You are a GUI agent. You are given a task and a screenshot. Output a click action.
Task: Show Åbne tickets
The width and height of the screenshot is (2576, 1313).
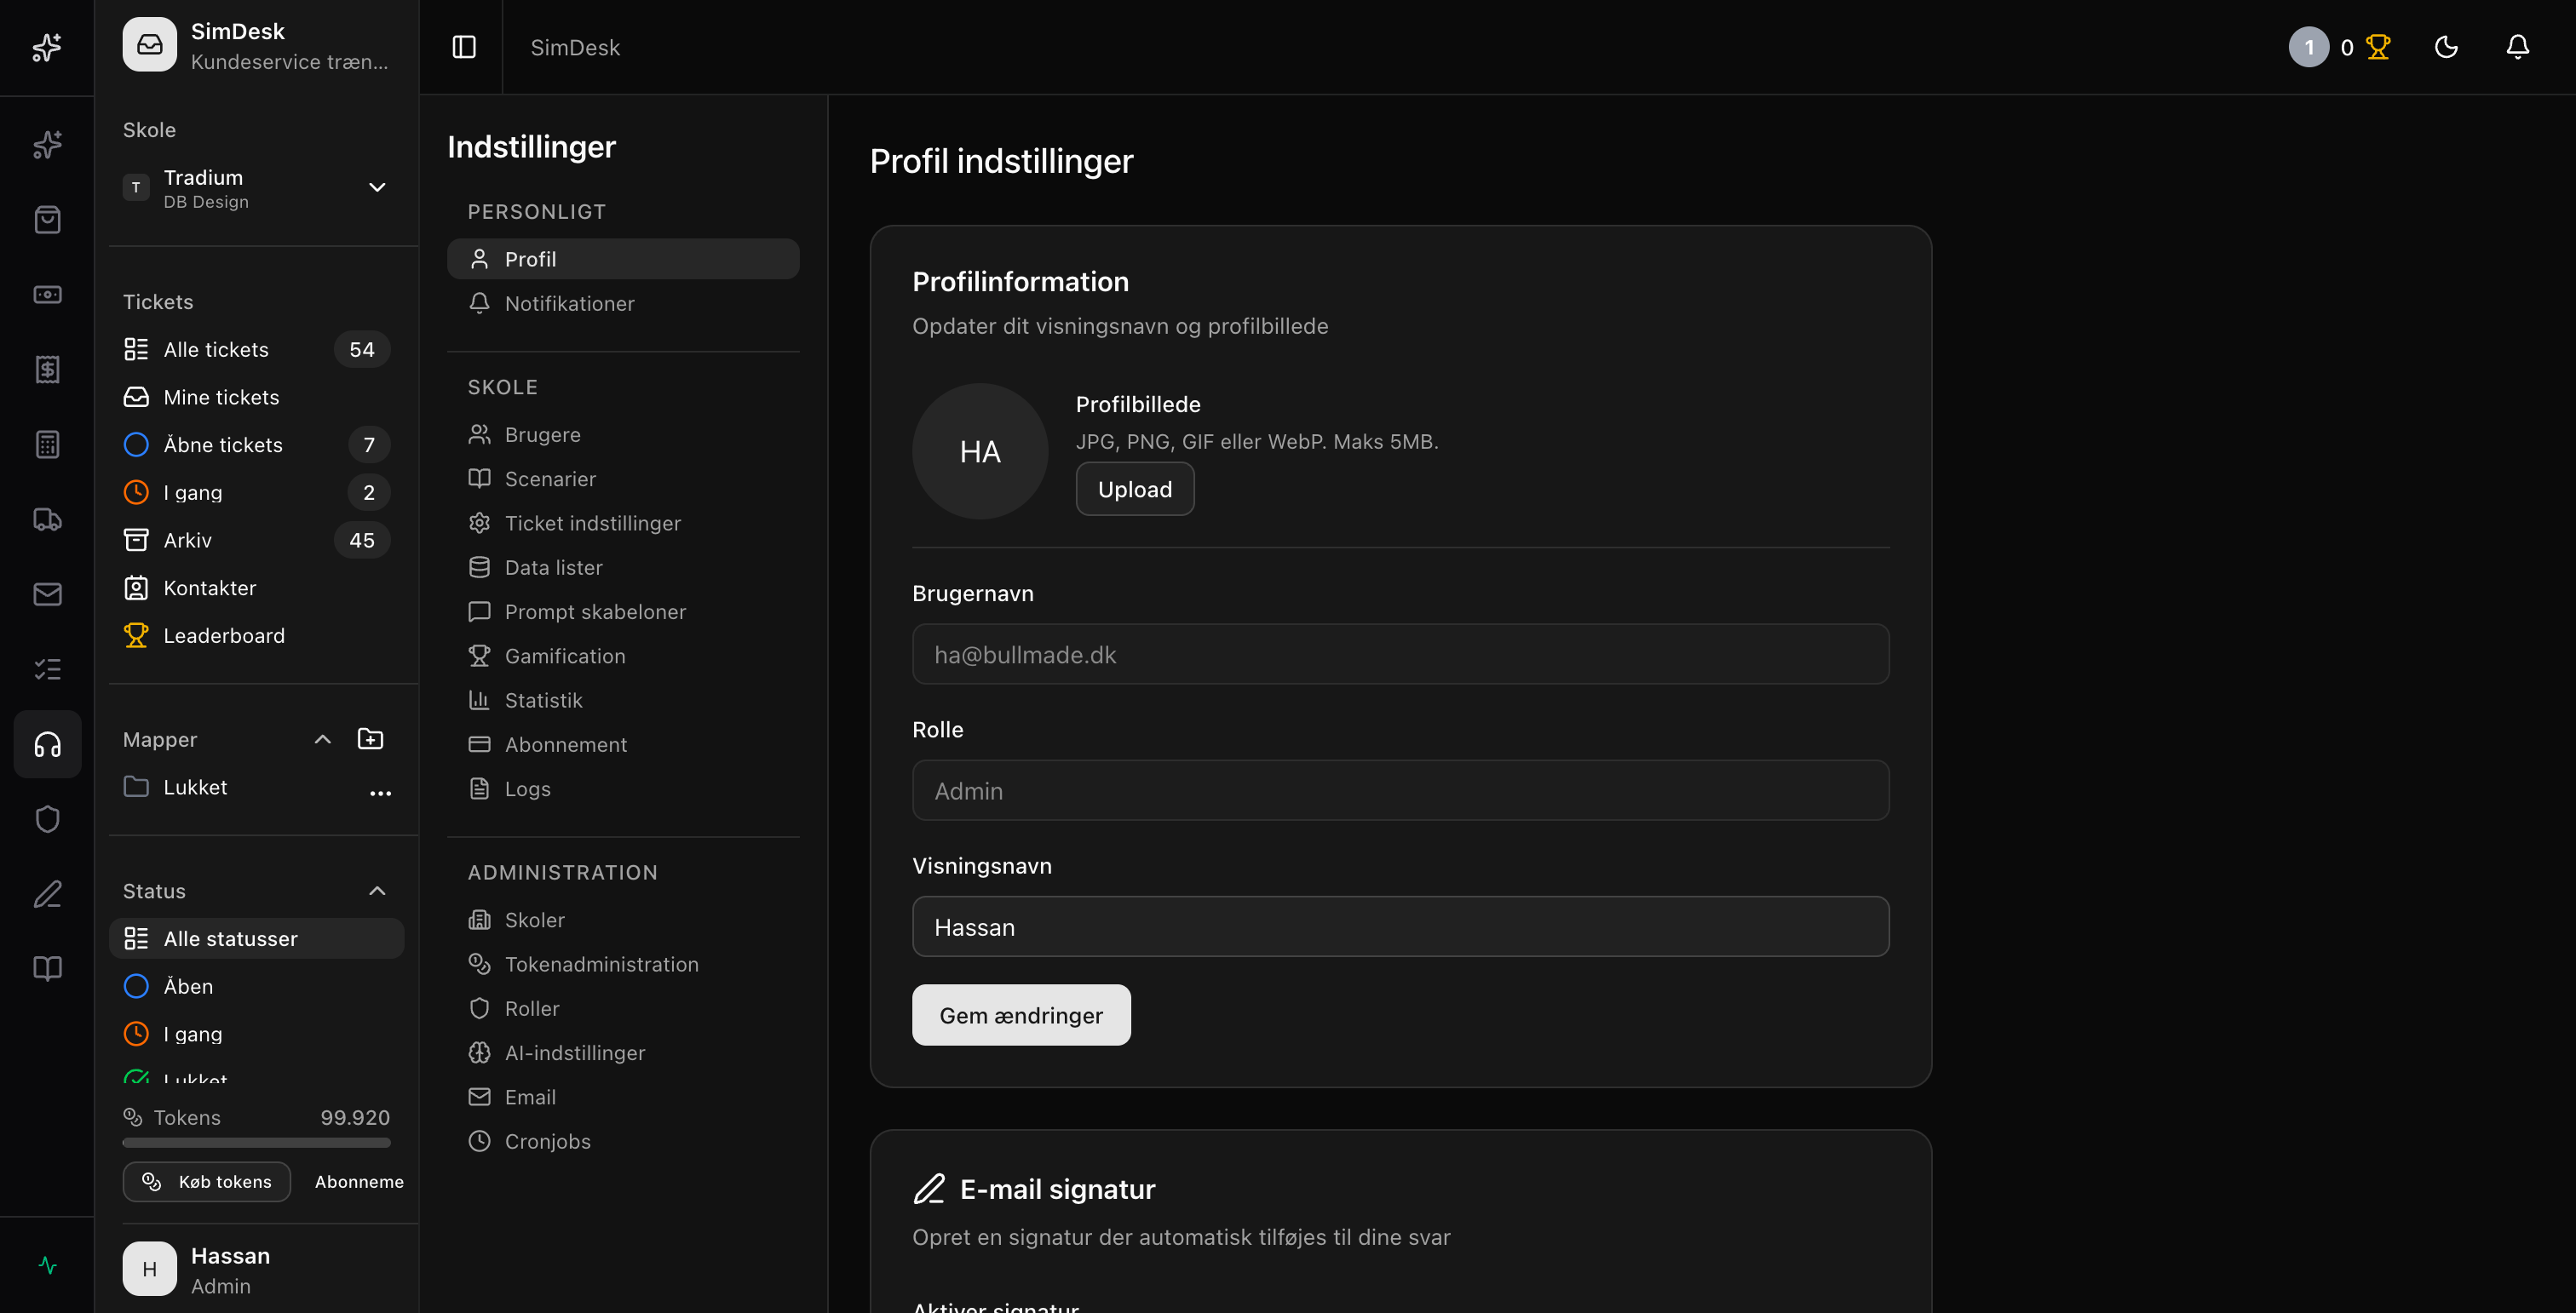(x=256, y=444)
